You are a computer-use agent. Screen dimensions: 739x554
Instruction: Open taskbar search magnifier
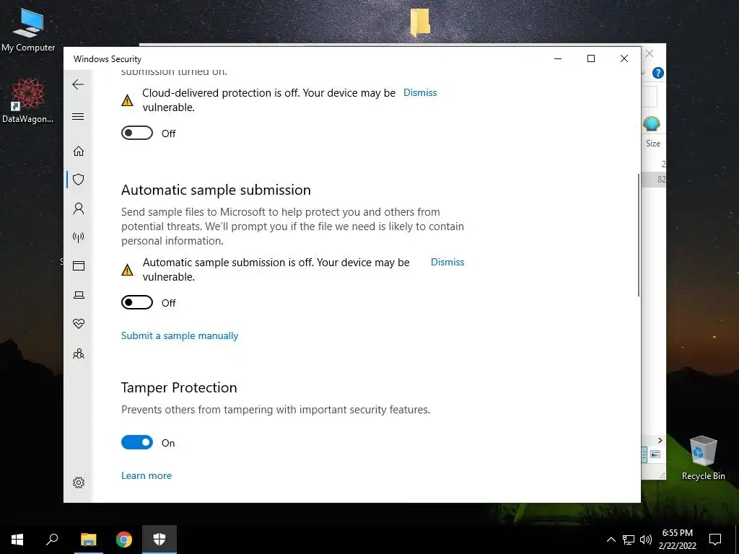pyautogui.click(x=52, y=540)
